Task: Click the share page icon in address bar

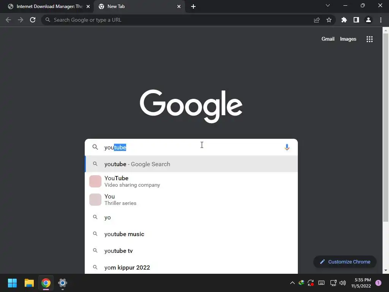Action: [x=317, y=20]
